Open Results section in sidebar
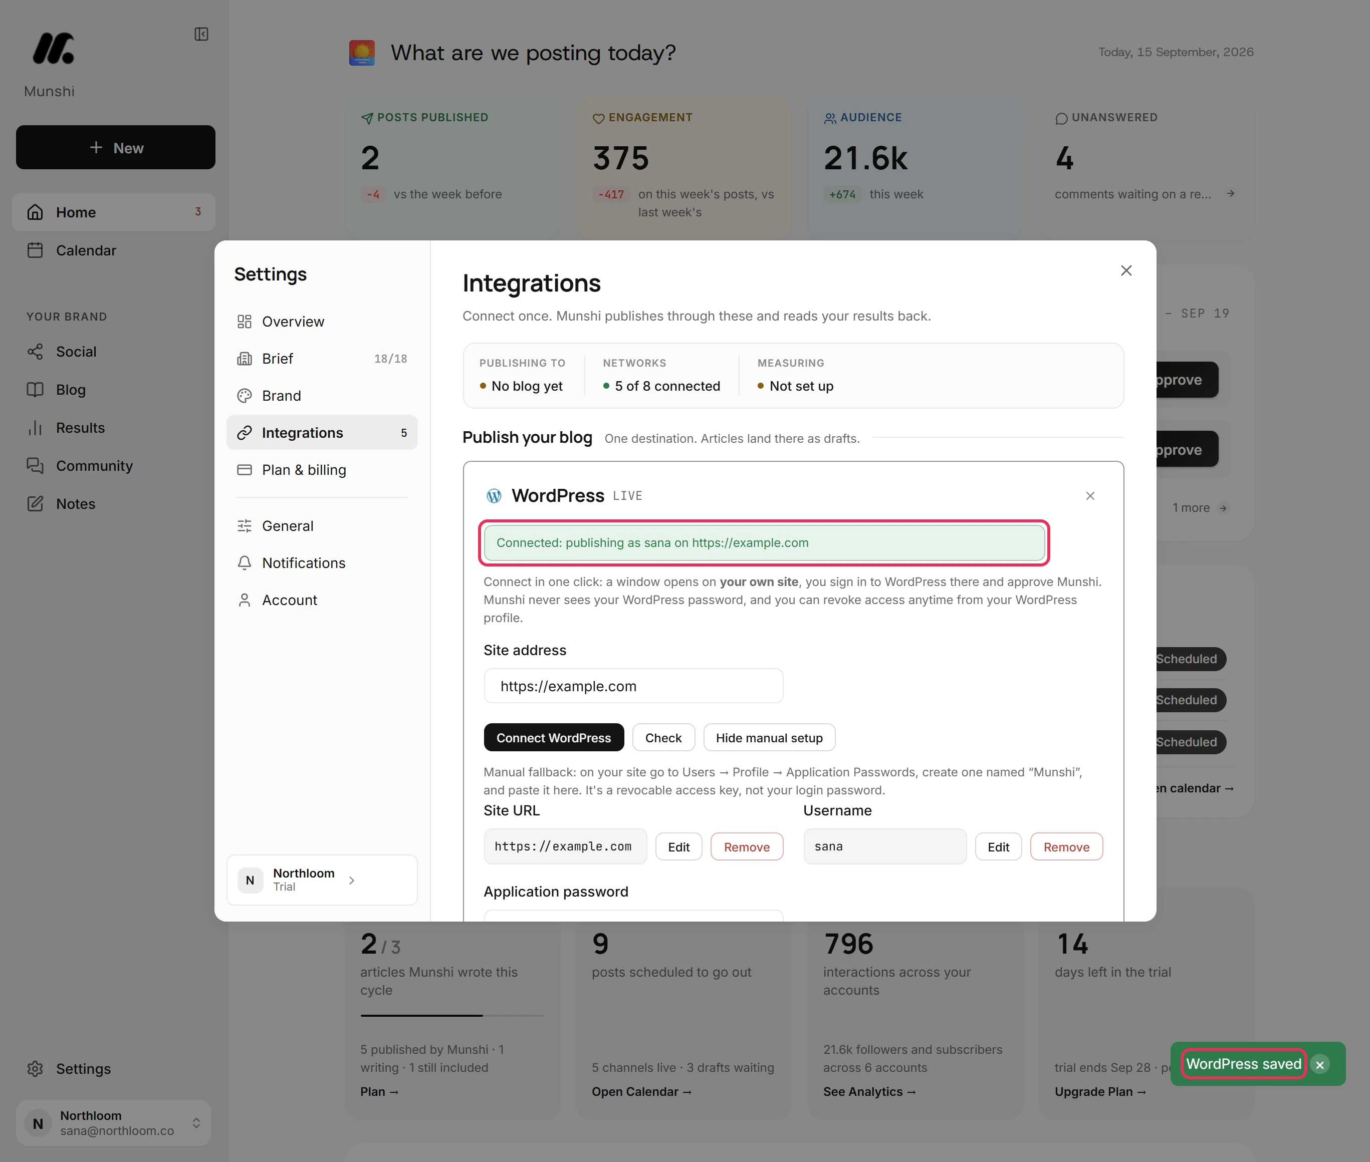This screenshot has height=1162, width=1370. 113,428
